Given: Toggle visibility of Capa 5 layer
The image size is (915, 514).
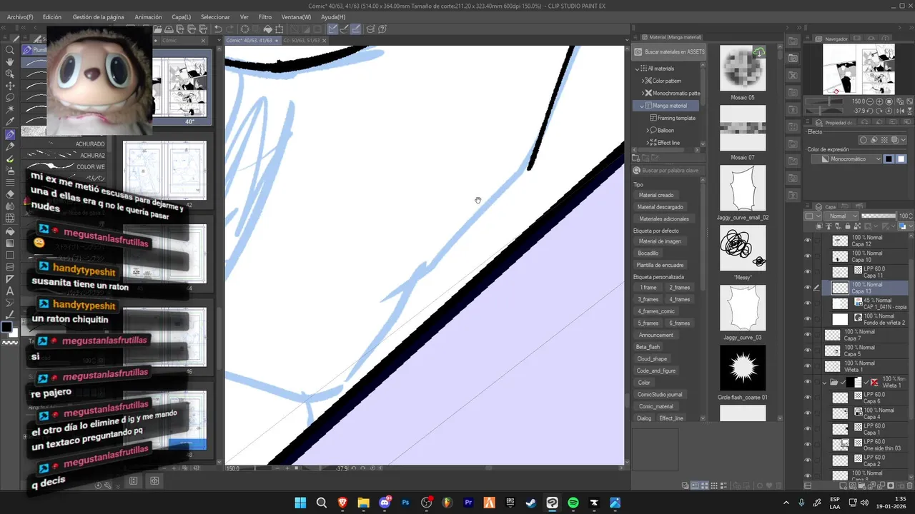Looking at the screenshot, I should [808, 351].
